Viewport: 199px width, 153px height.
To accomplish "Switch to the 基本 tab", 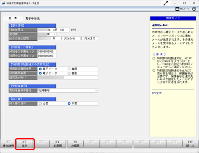I will (13, 19).
